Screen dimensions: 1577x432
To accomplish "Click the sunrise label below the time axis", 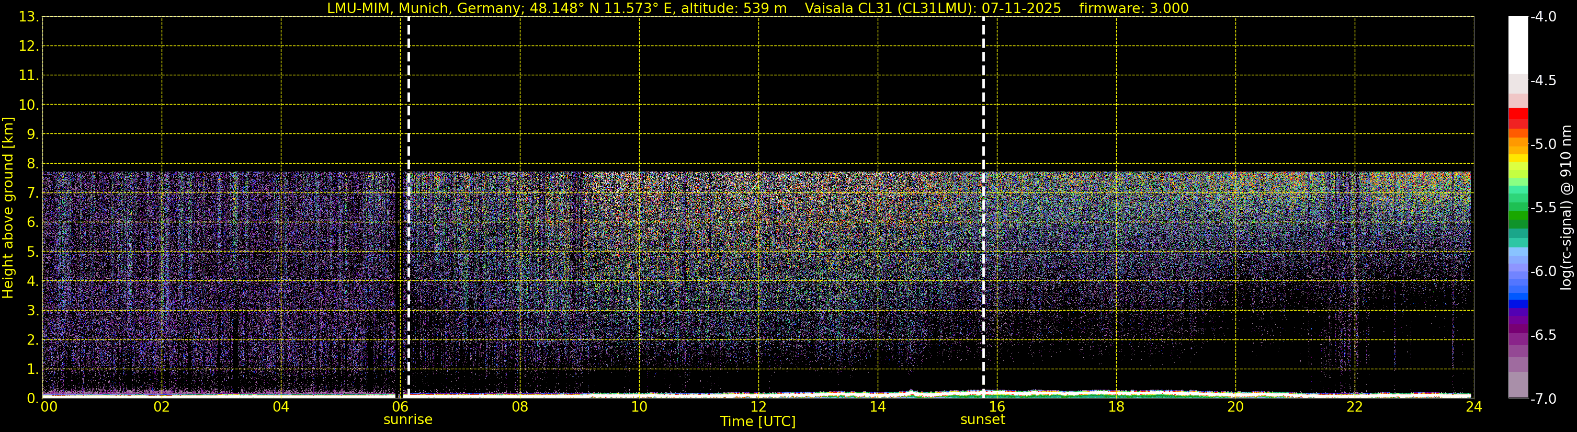I will tap(407, 420).
